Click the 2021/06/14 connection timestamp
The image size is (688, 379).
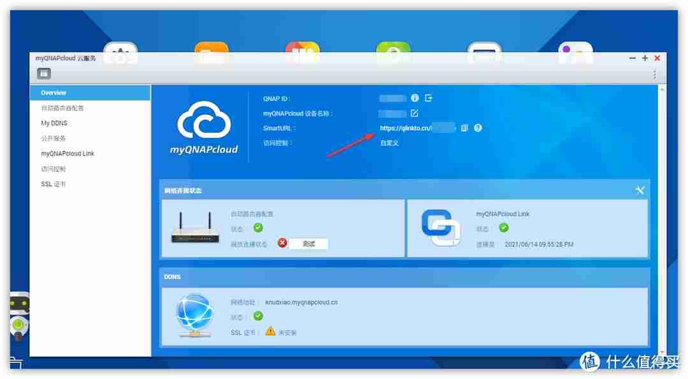click(x=539, y=244)
